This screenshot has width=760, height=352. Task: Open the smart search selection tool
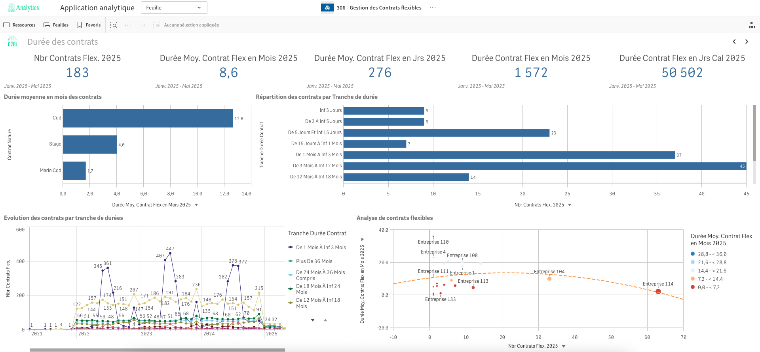tap(114, 25)
